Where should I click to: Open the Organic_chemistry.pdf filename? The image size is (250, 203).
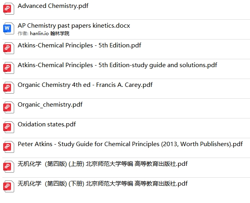point(50,105)
